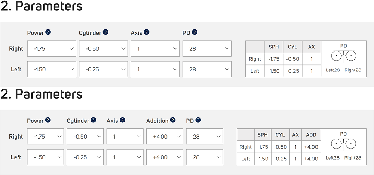Open bottom Right PD dropdown showing 28
The width and height of the screenshot is (374, 175).
[205, 137]
